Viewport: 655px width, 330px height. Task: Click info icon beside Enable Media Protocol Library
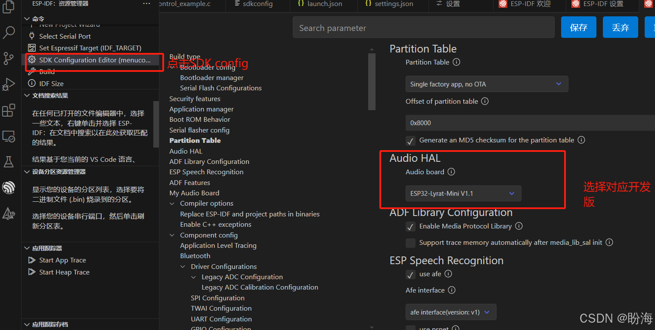coord(519,226)
